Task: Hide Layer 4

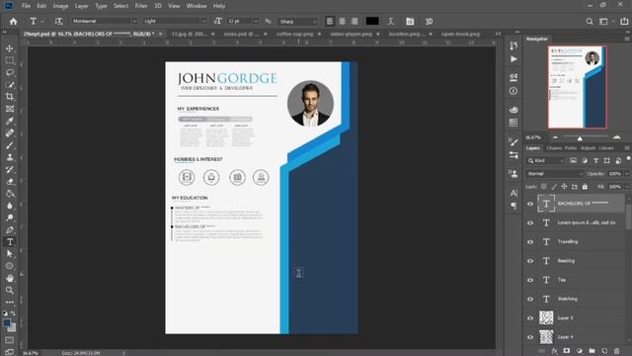Action: [x=530, y=337]
